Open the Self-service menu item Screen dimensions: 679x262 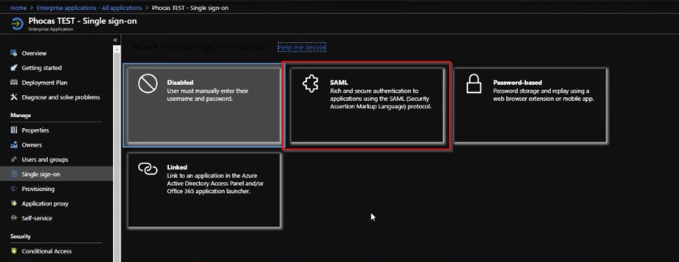tap(37, 218)
